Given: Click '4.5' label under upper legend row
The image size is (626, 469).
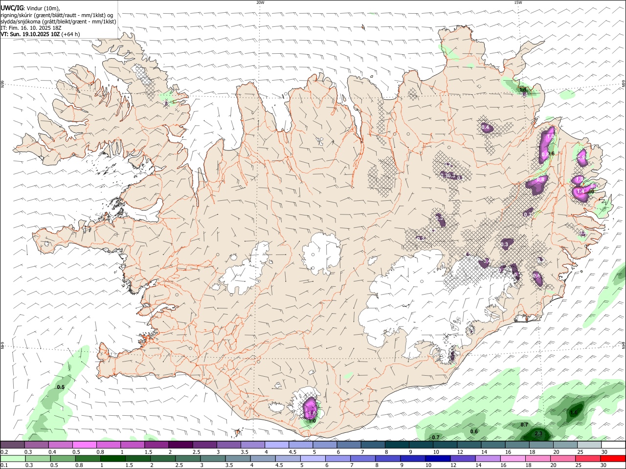Looking at the screenshot, I should click(293, 452).
